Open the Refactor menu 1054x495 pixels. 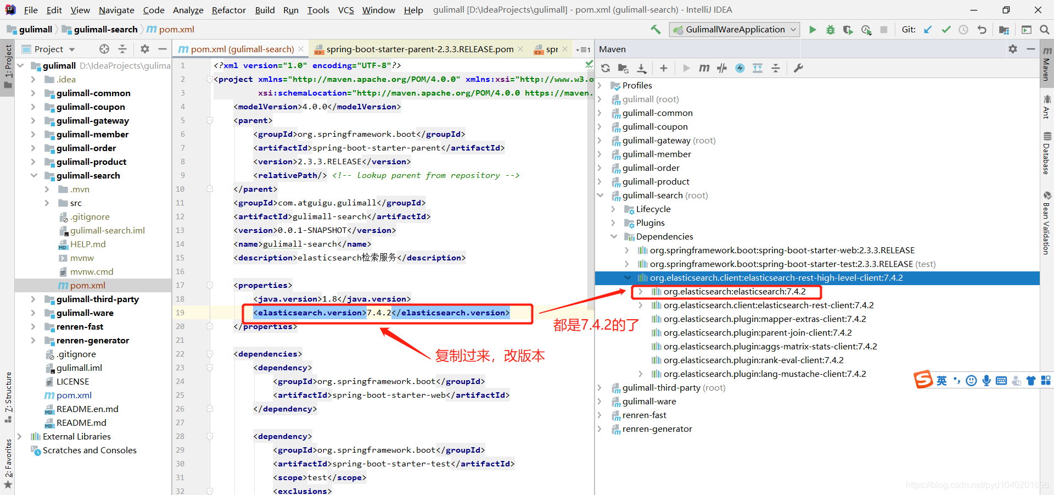228,9
